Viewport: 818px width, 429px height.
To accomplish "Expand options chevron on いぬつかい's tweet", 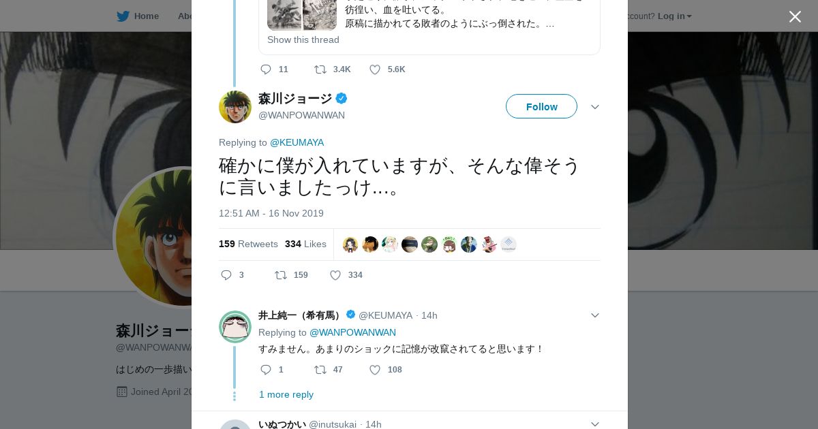I will pos(594,424).
